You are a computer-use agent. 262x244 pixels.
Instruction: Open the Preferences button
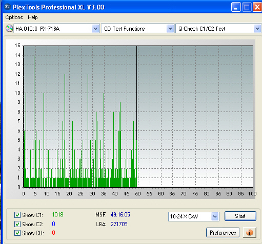pos(223,233)
